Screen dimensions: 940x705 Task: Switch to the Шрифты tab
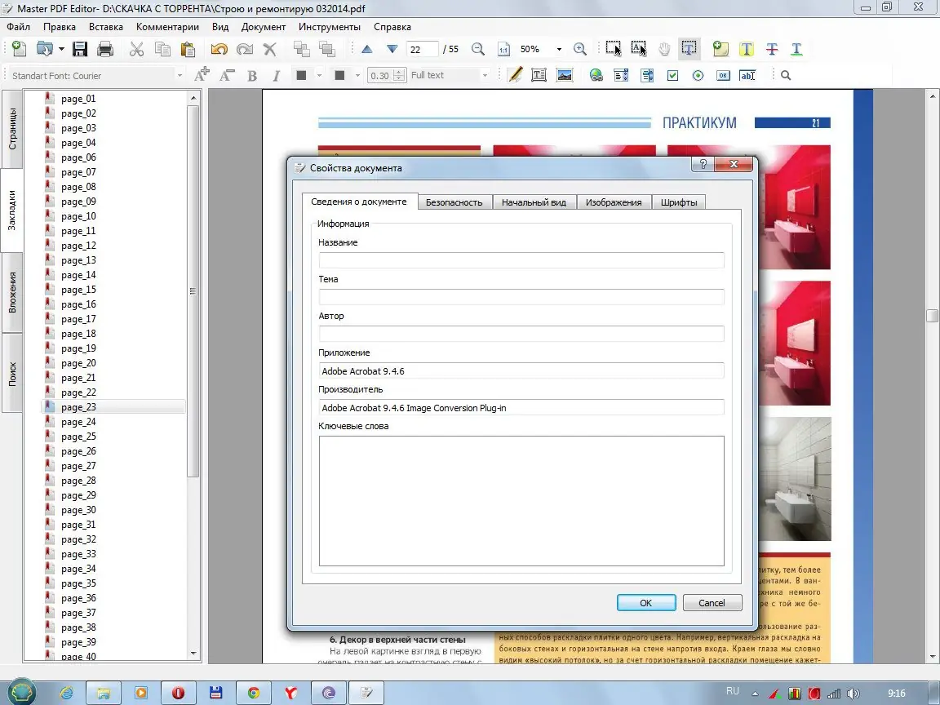tap(679, 202)
